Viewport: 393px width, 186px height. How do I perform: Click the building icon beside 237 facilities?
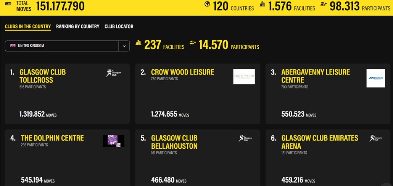139,43
